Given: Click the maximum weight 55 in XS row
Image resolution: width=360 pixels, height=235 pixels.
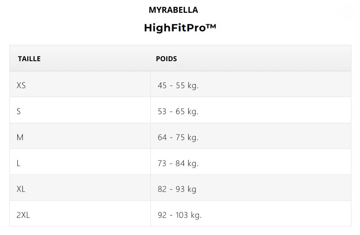Looking at the screenshot, I should pyautogui.click(x=181, y=85).
